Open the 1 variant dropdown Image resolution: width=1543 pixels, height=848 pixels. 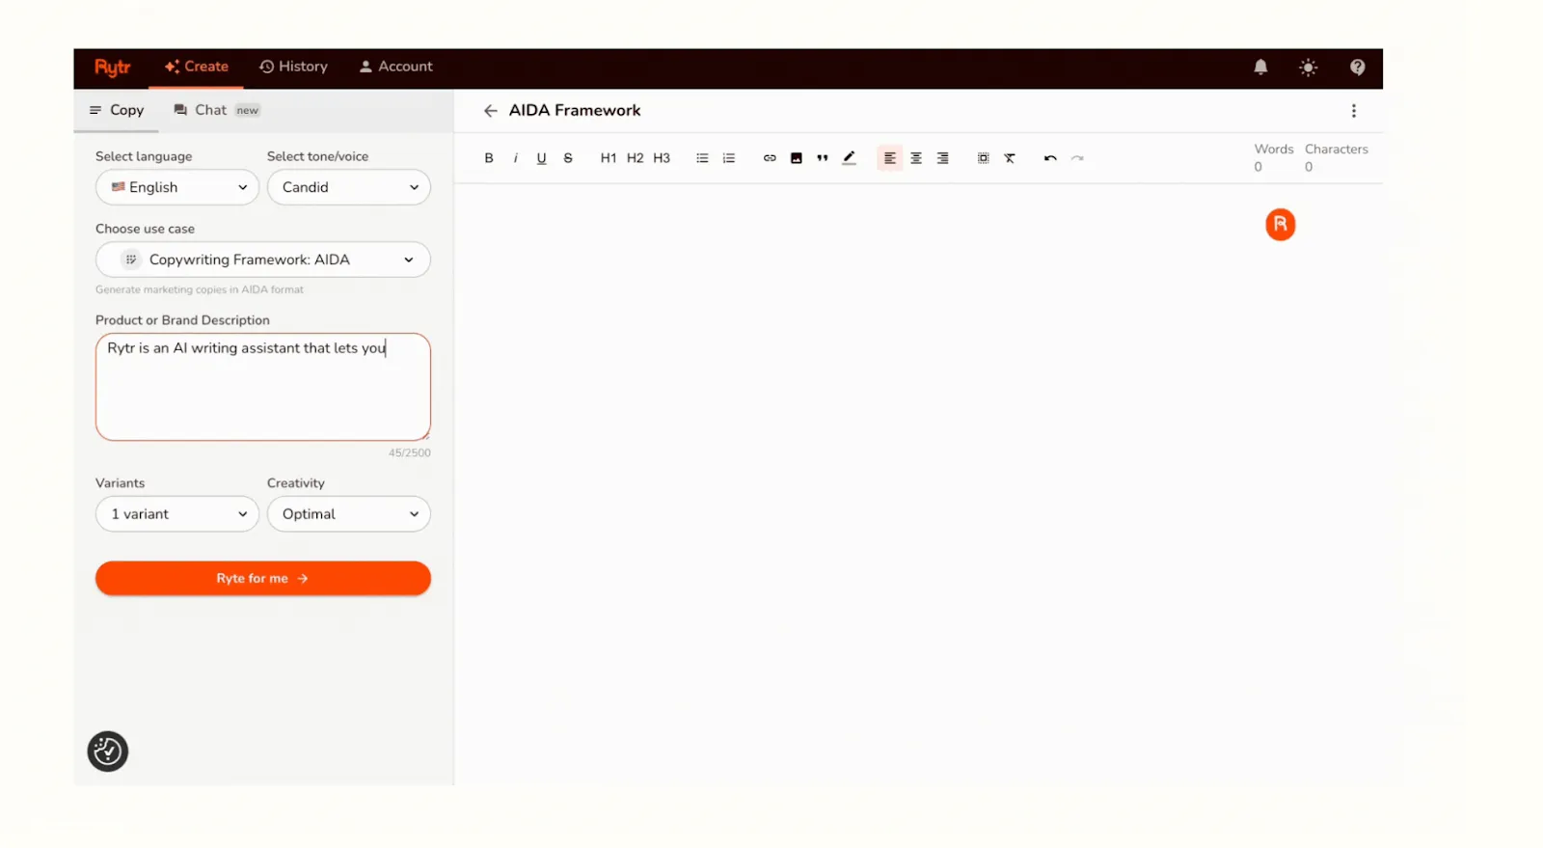click(177, 514)
